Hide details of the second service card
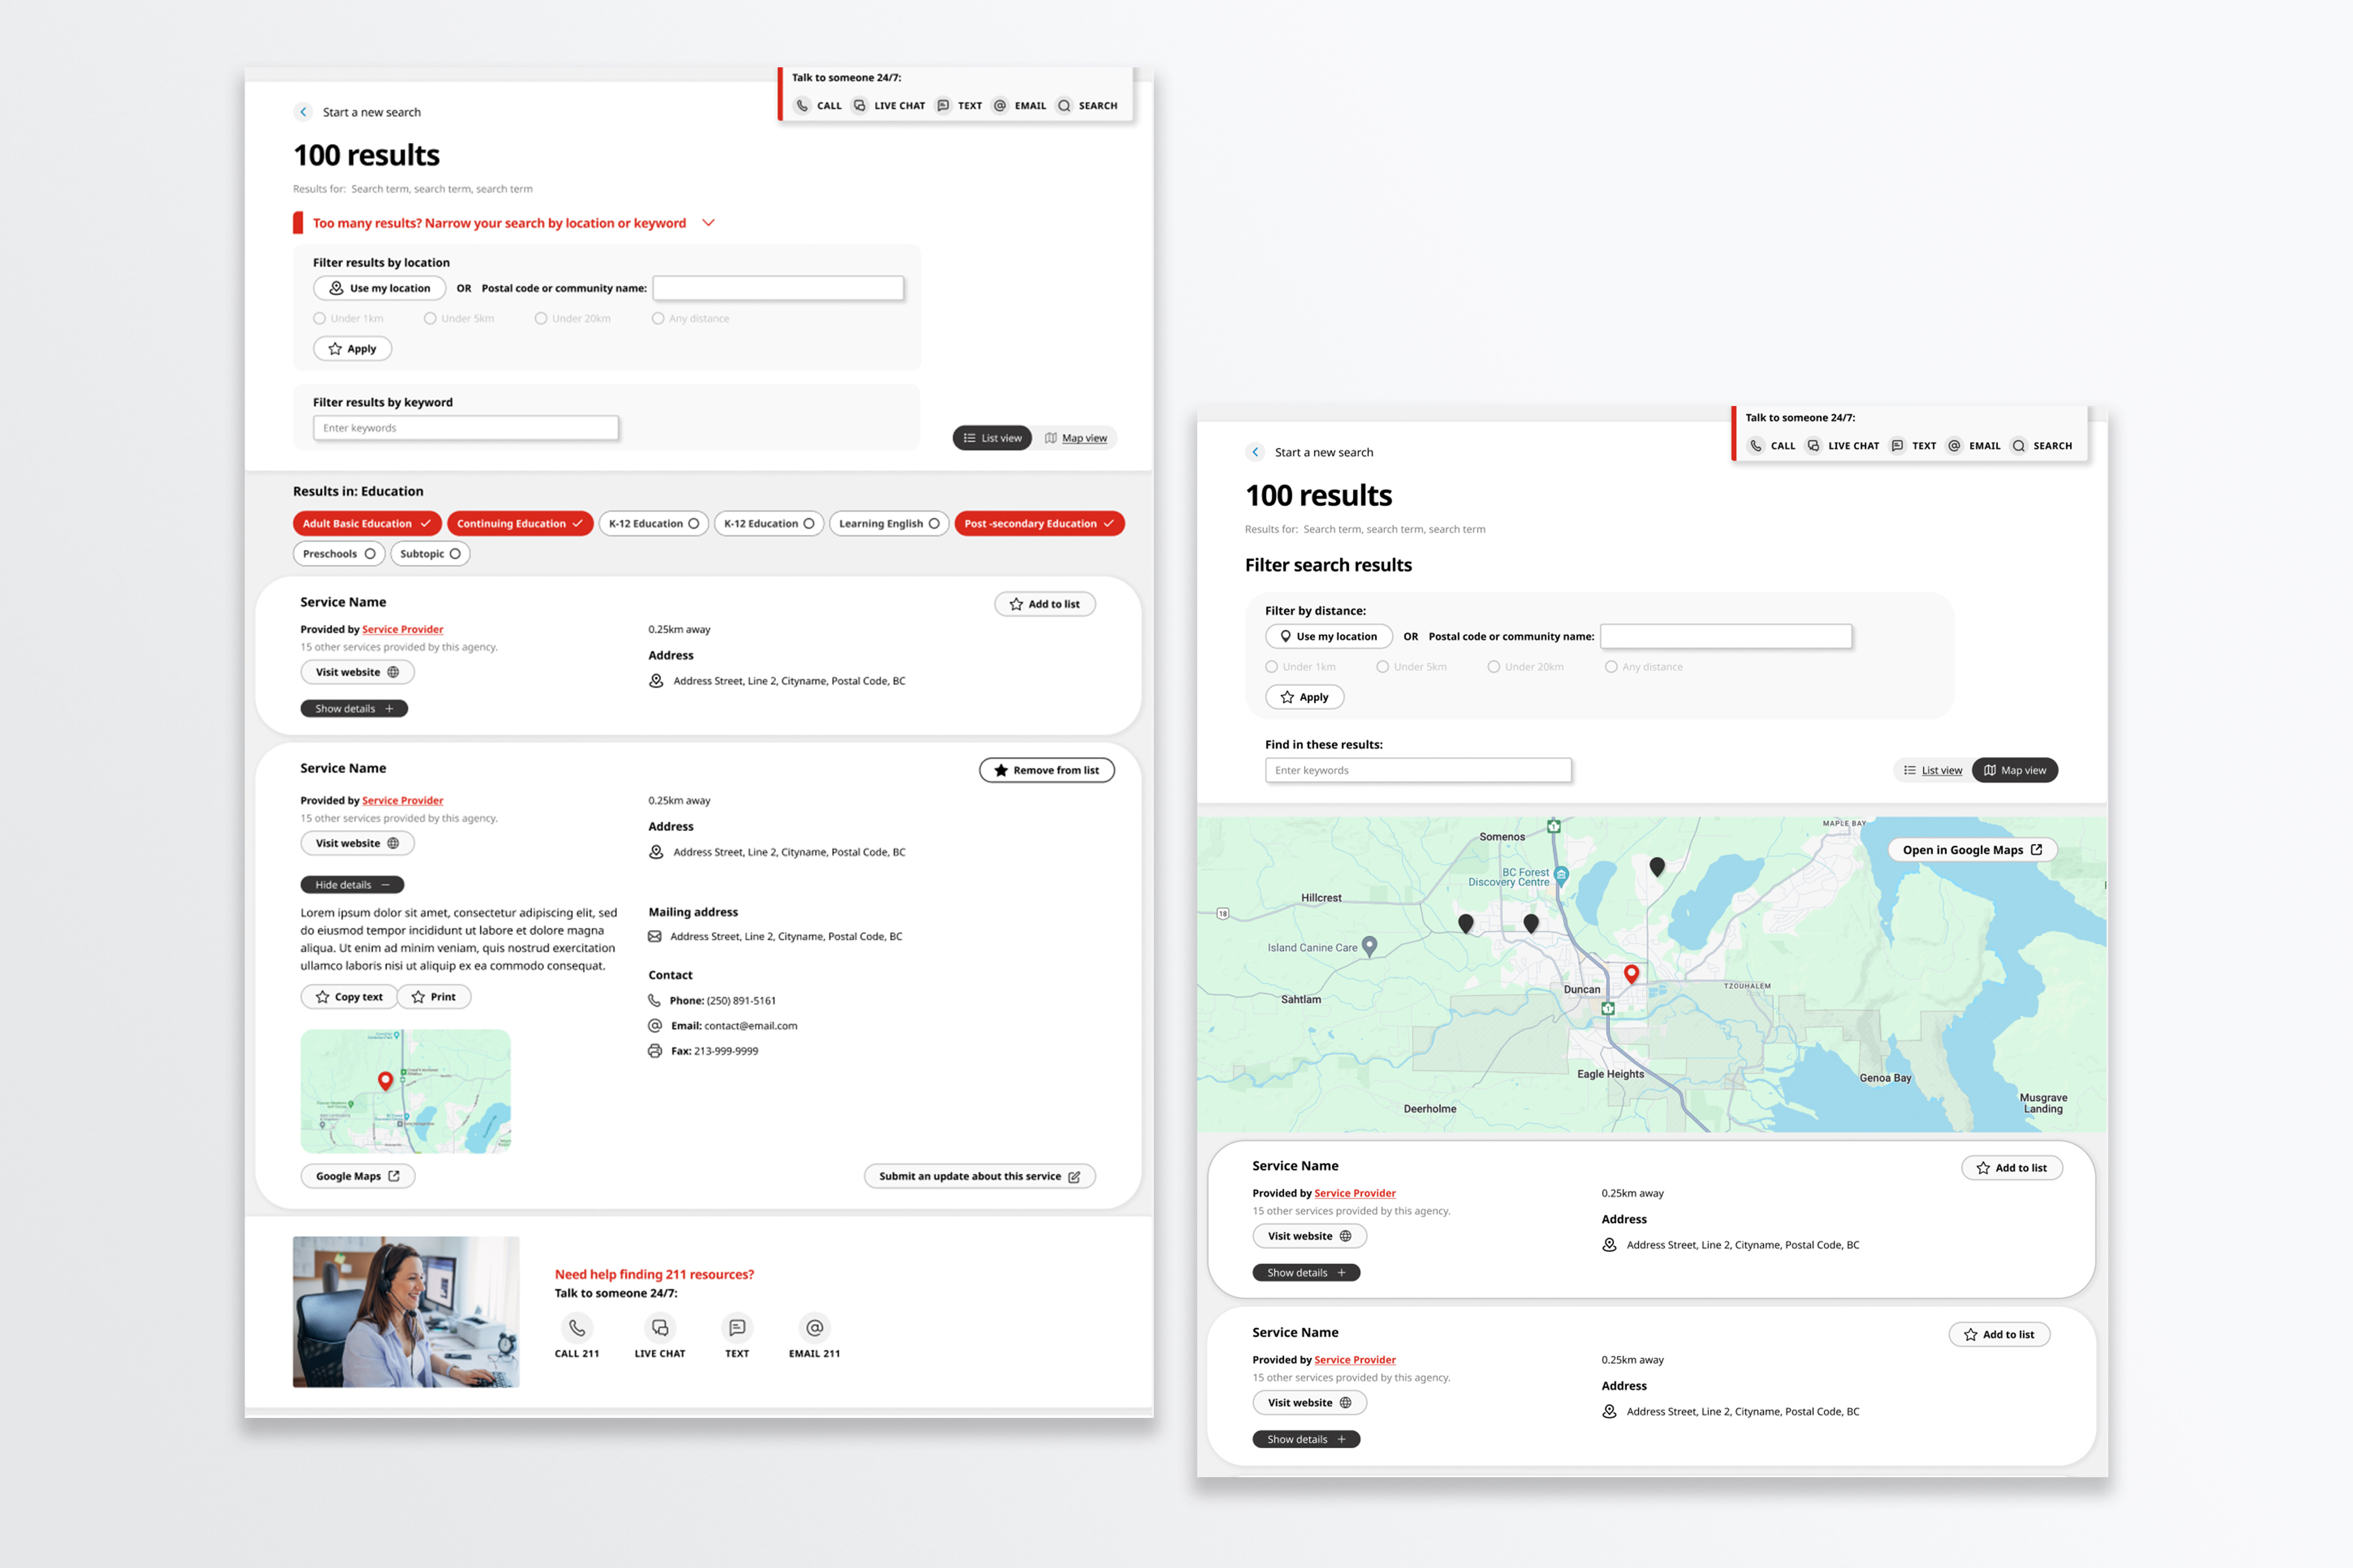This screenshot has width=2353, height=1568. click(352, 885)
